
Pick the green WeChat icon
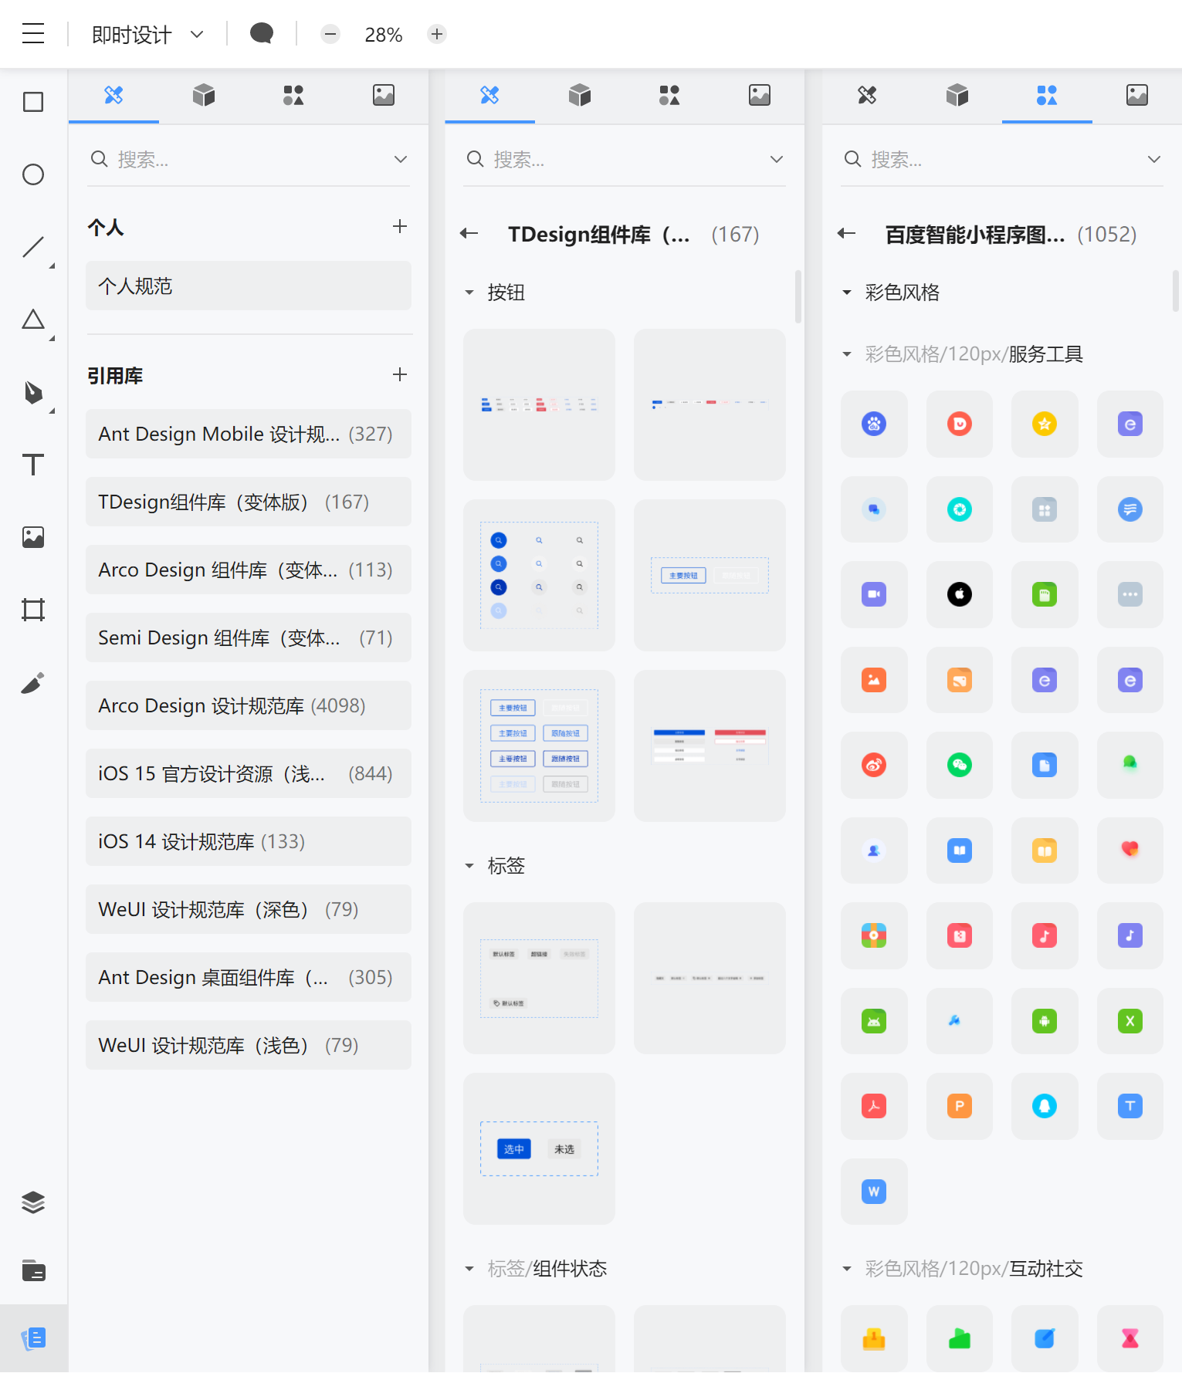click(x=960, y=765)
